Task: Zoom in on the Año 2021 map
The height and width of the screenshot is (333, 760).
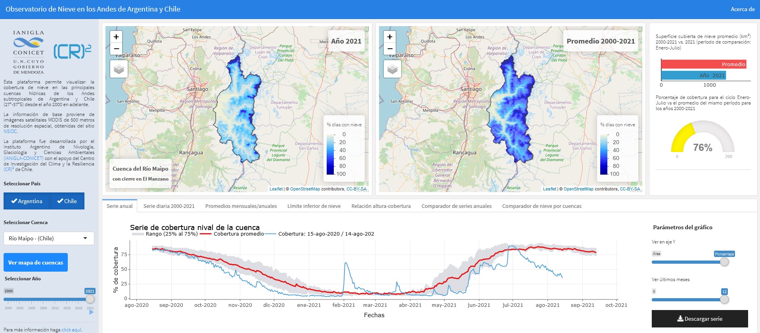Action: pos(116,37)
